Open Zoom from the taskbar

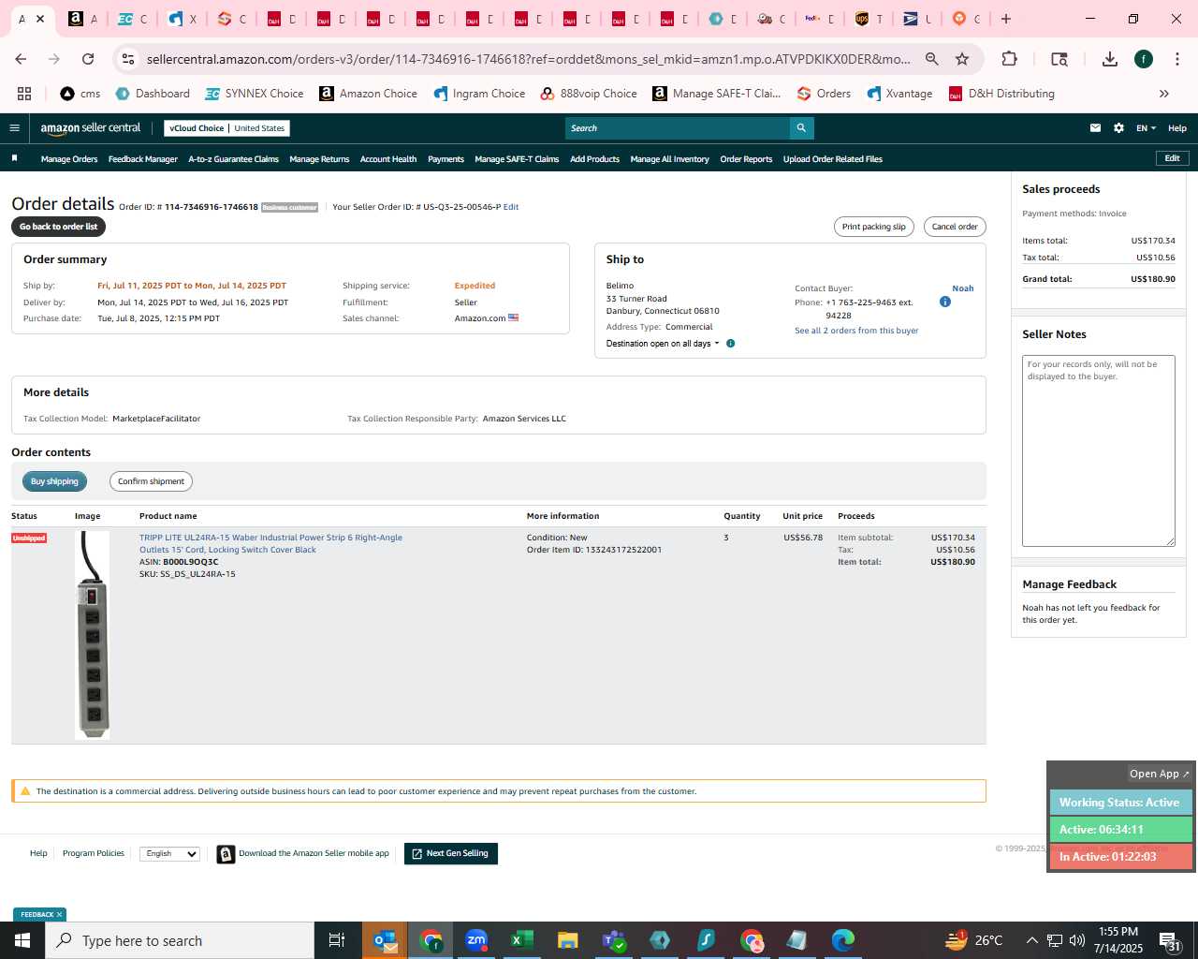point(476,940)
